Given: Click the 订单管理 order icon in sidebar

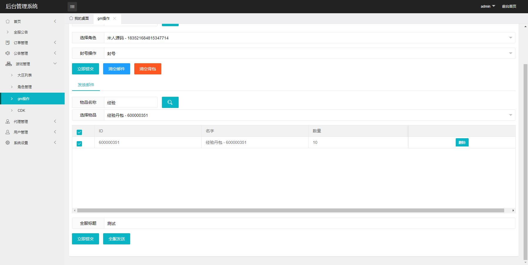Looking at the screenshot, I should tap(8, 43).
